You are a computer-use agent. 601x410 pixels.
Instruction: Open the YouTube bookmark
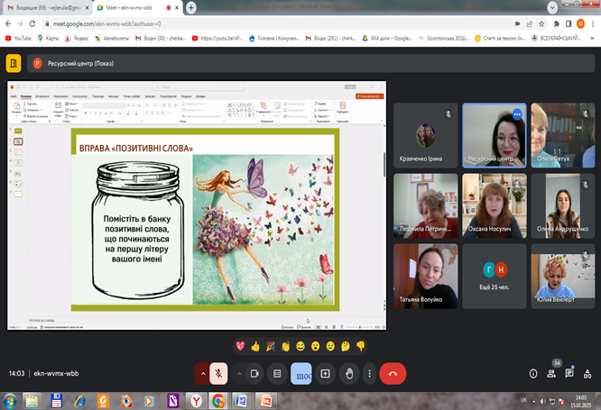coord(18,38)
